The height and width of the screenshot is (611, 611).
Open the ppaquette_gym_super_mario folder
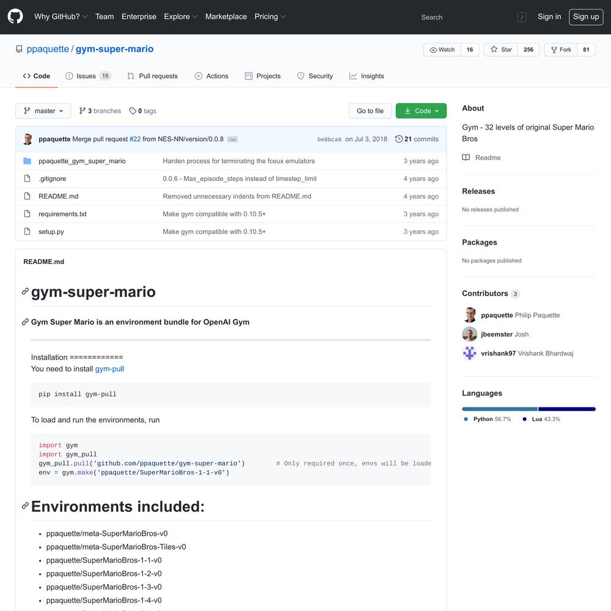[x=82, y=161]
